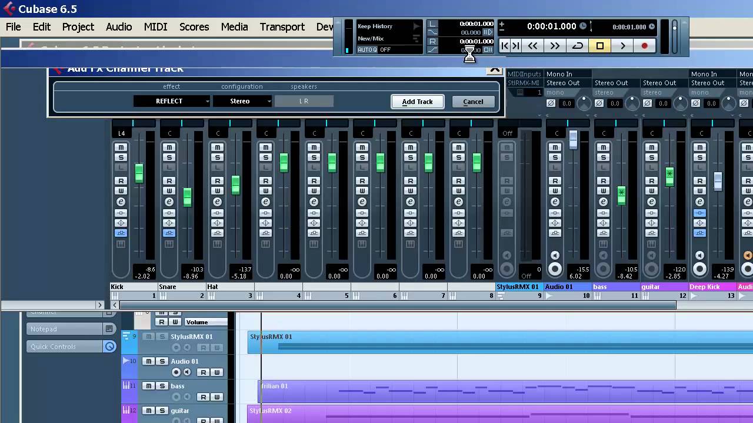Open the Scores menu

coord(194,26)
